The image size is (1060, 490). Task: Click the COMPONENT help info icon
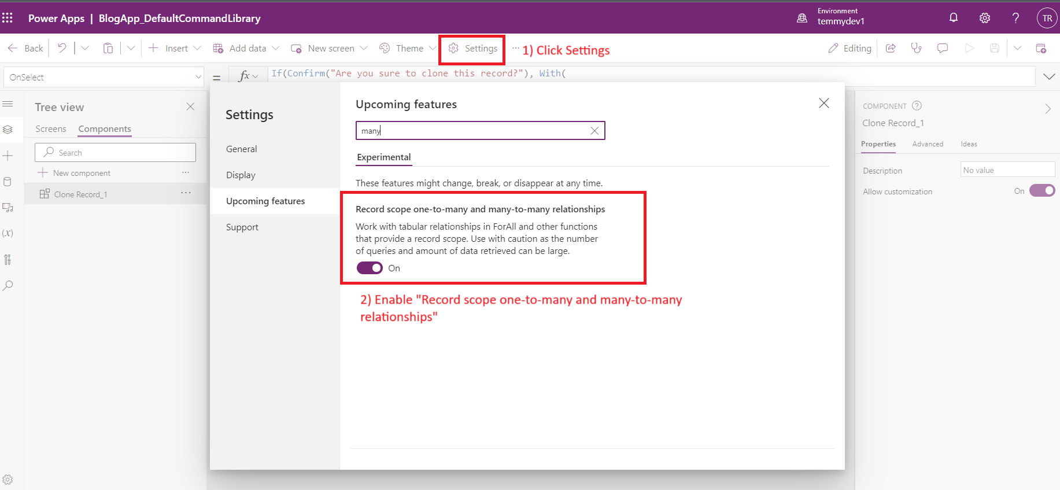(917, 106)
